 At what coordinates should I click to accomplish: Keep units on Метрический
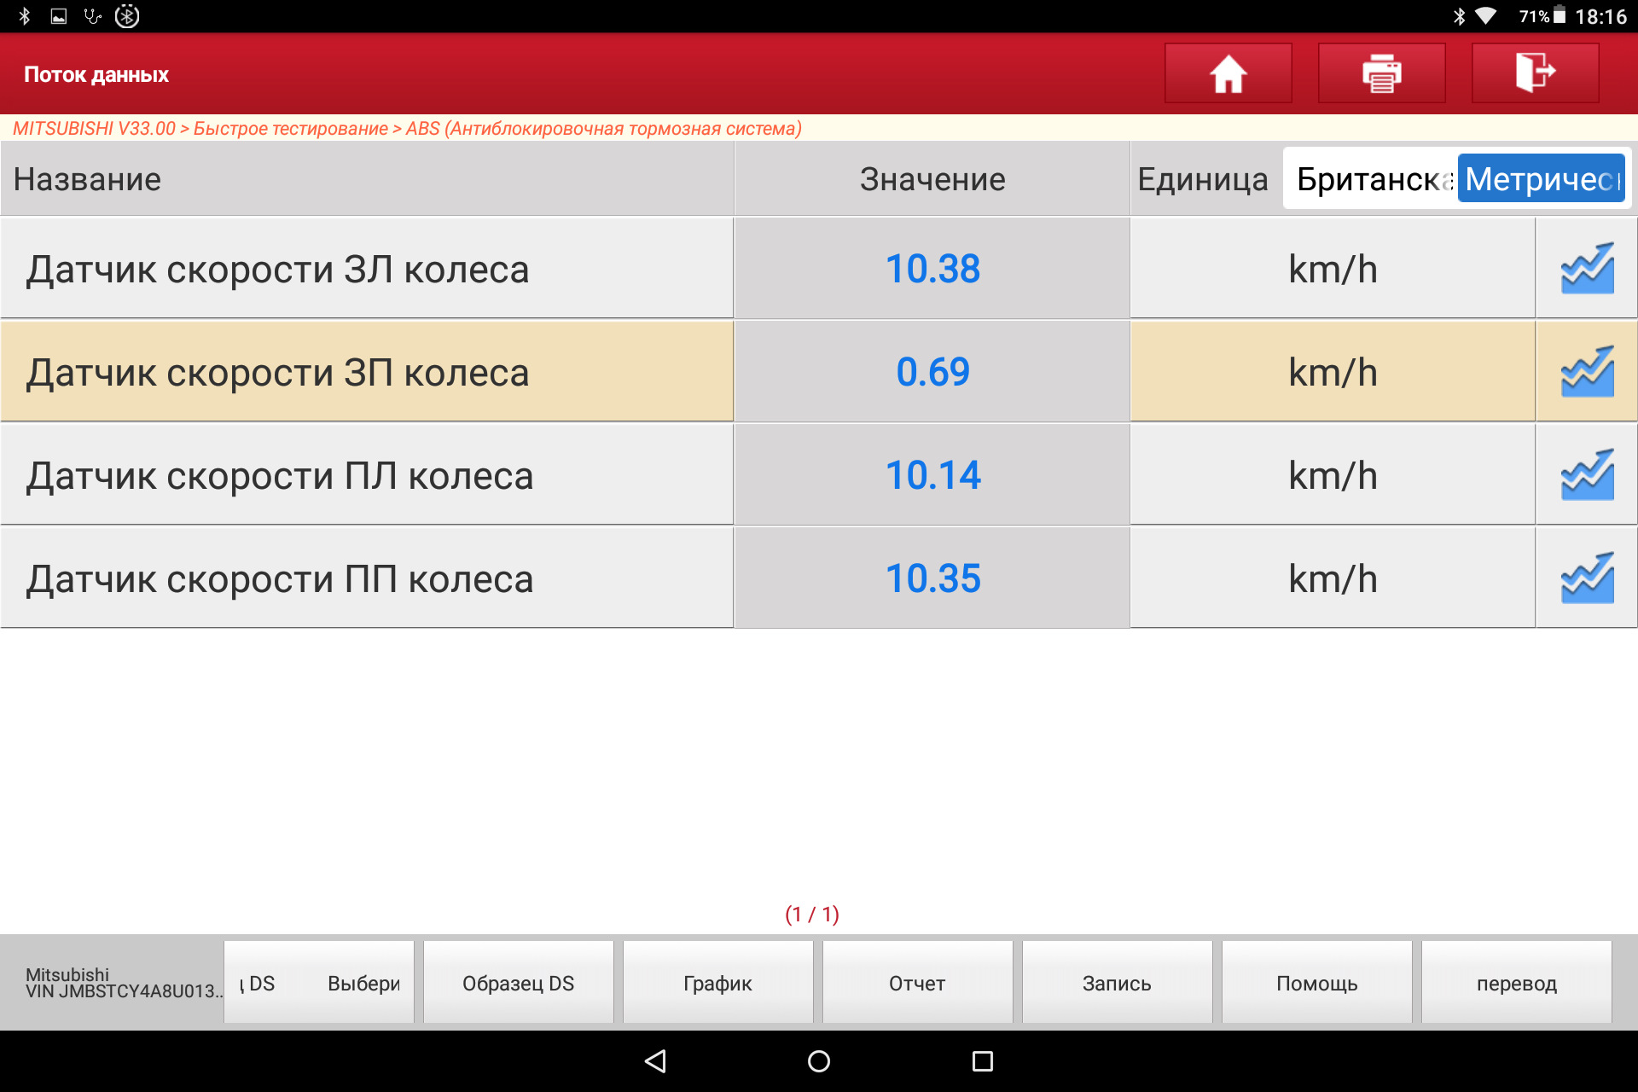1541,178
